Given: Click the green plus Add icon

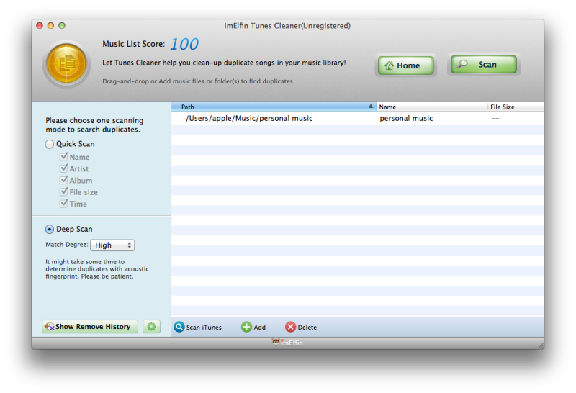Looking at the screenshot, I should pos(246,327).
